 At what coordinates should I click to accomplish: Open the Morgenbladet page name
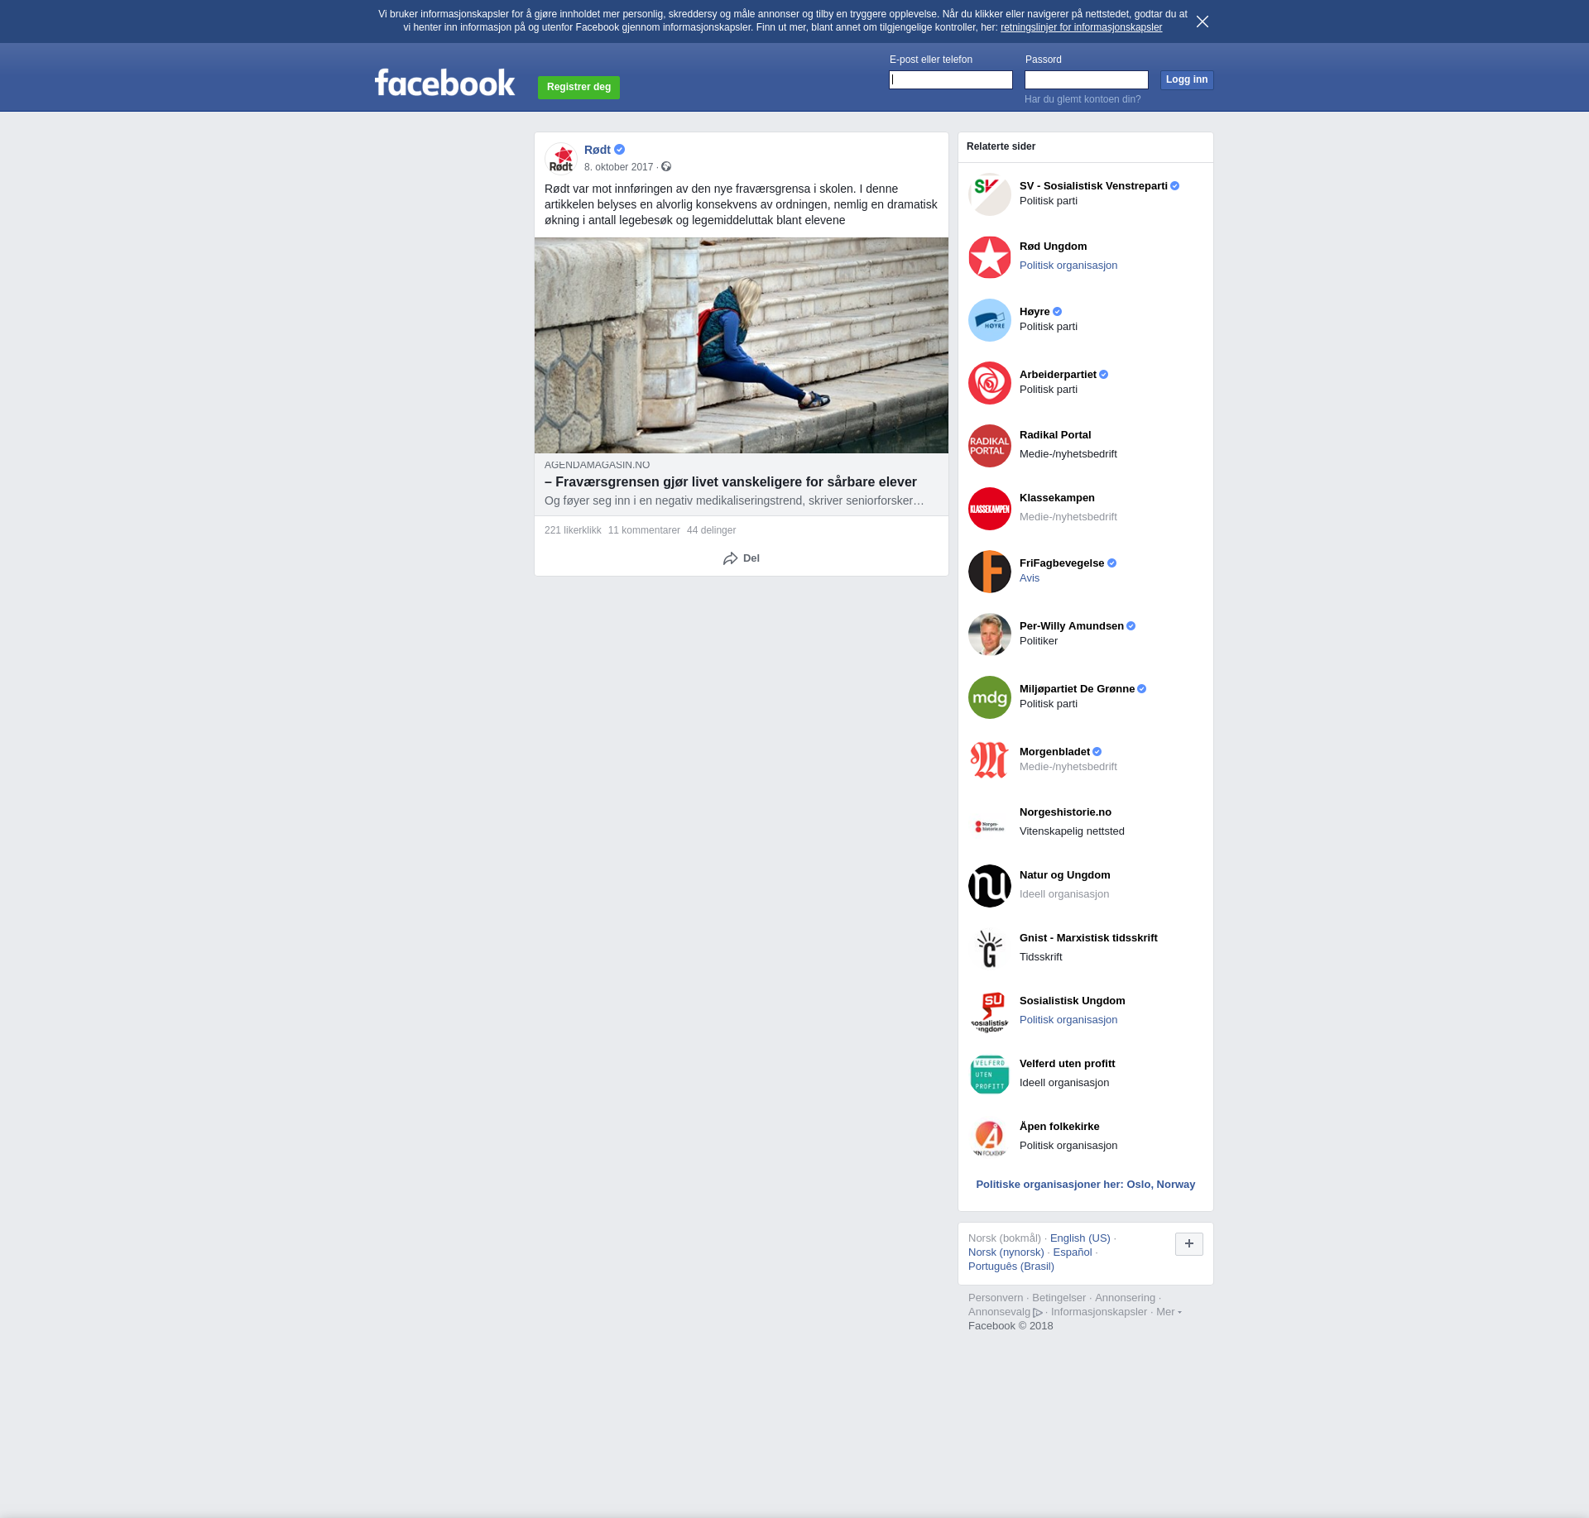(x=1054, y=752)
